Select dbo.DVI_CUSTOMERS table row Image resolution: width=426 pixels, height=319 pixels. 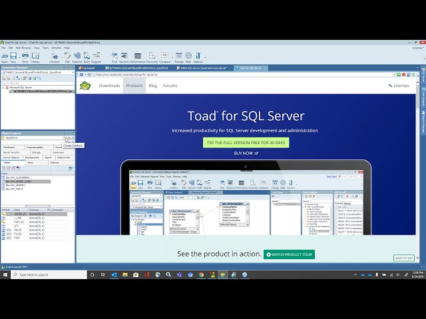point(17,177)
